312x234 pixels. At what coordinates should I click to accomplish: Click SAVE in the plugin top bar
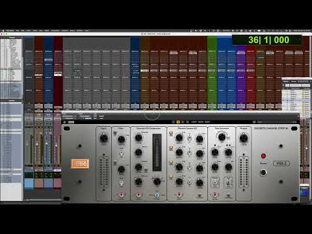(201, 122)
